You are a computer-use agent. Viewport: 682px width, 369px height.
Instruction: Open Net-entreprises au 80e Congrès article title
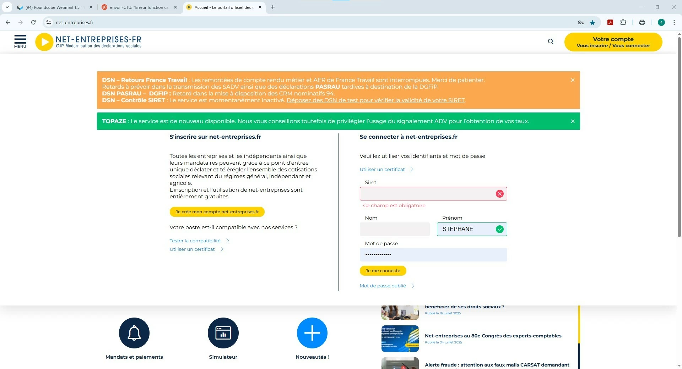(x=493, y=336)
